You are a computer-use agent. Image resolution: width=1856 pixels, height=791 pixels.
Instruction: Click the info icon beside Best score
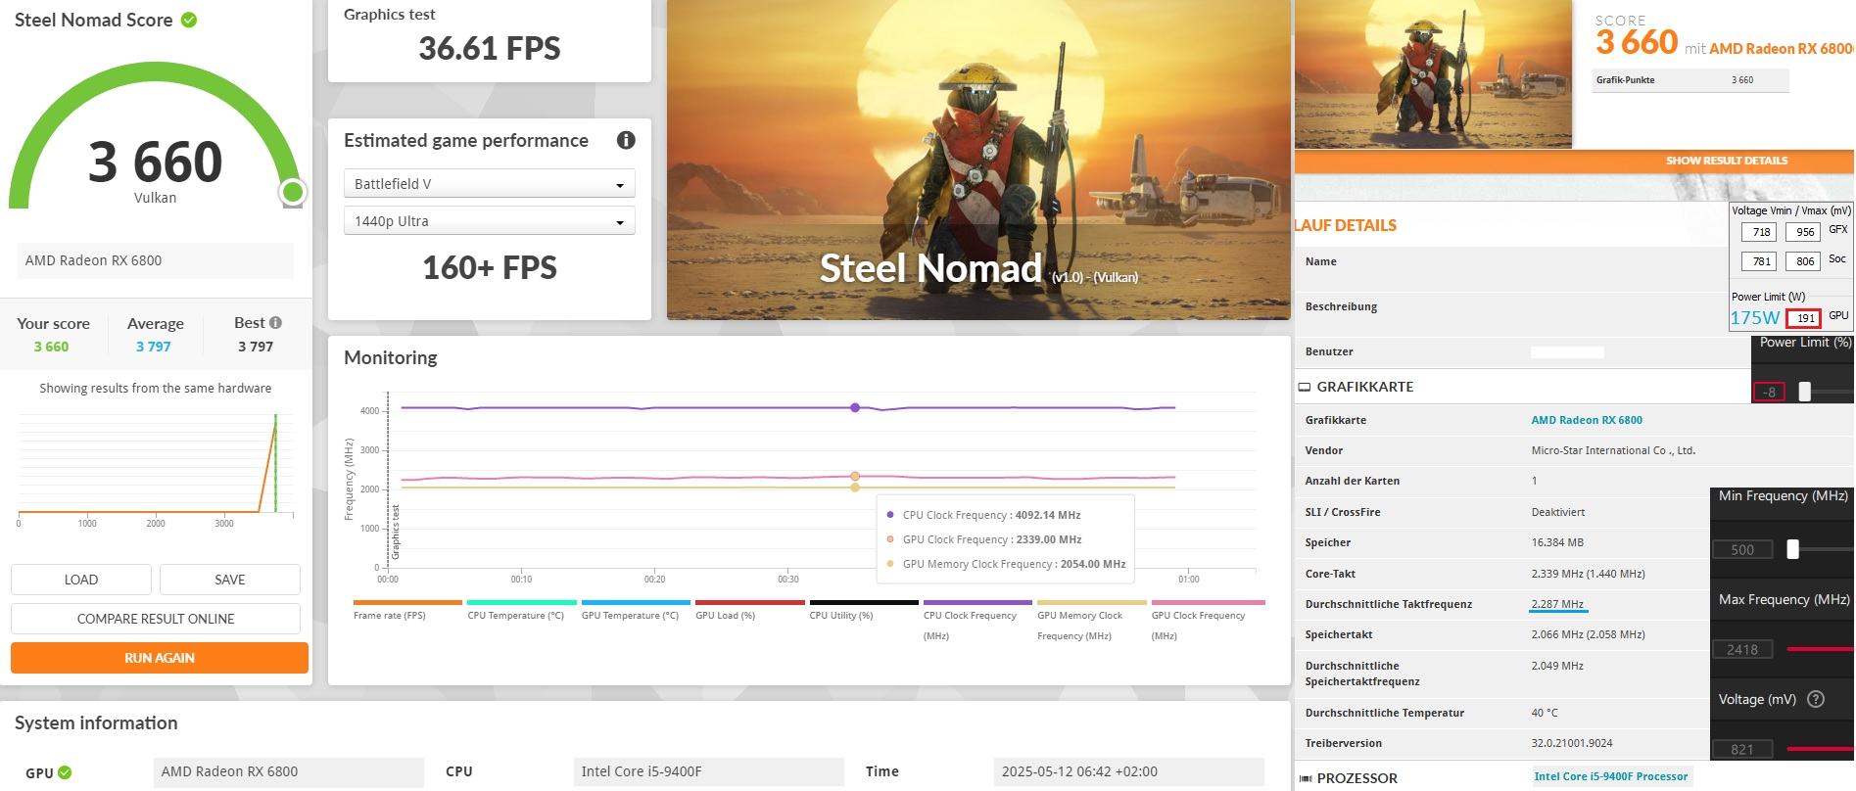tap(276, 322)
